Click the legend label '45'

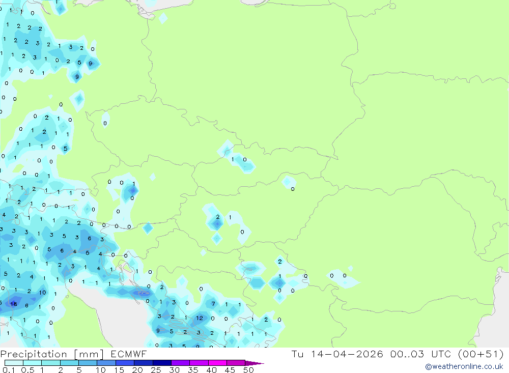(230, 370)
